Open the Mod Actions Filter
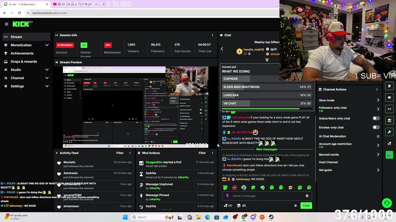 [x=202, y=153]
